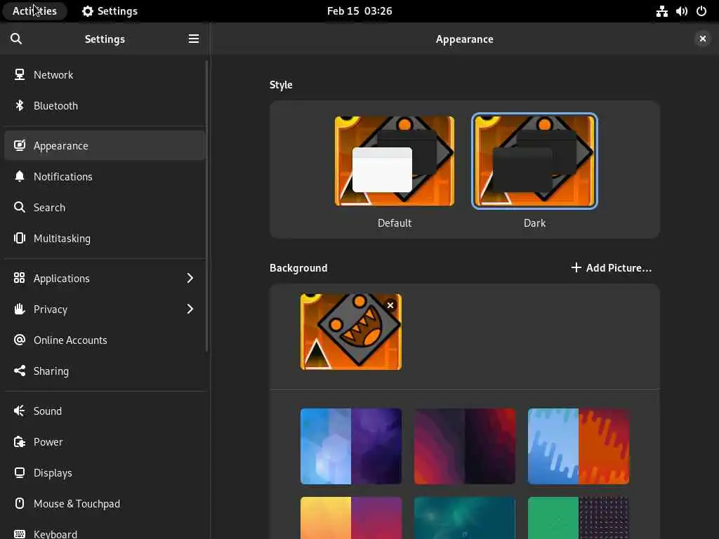Open Multitasking settings
This screenshot has height=539, width=719.
(105, 239)
